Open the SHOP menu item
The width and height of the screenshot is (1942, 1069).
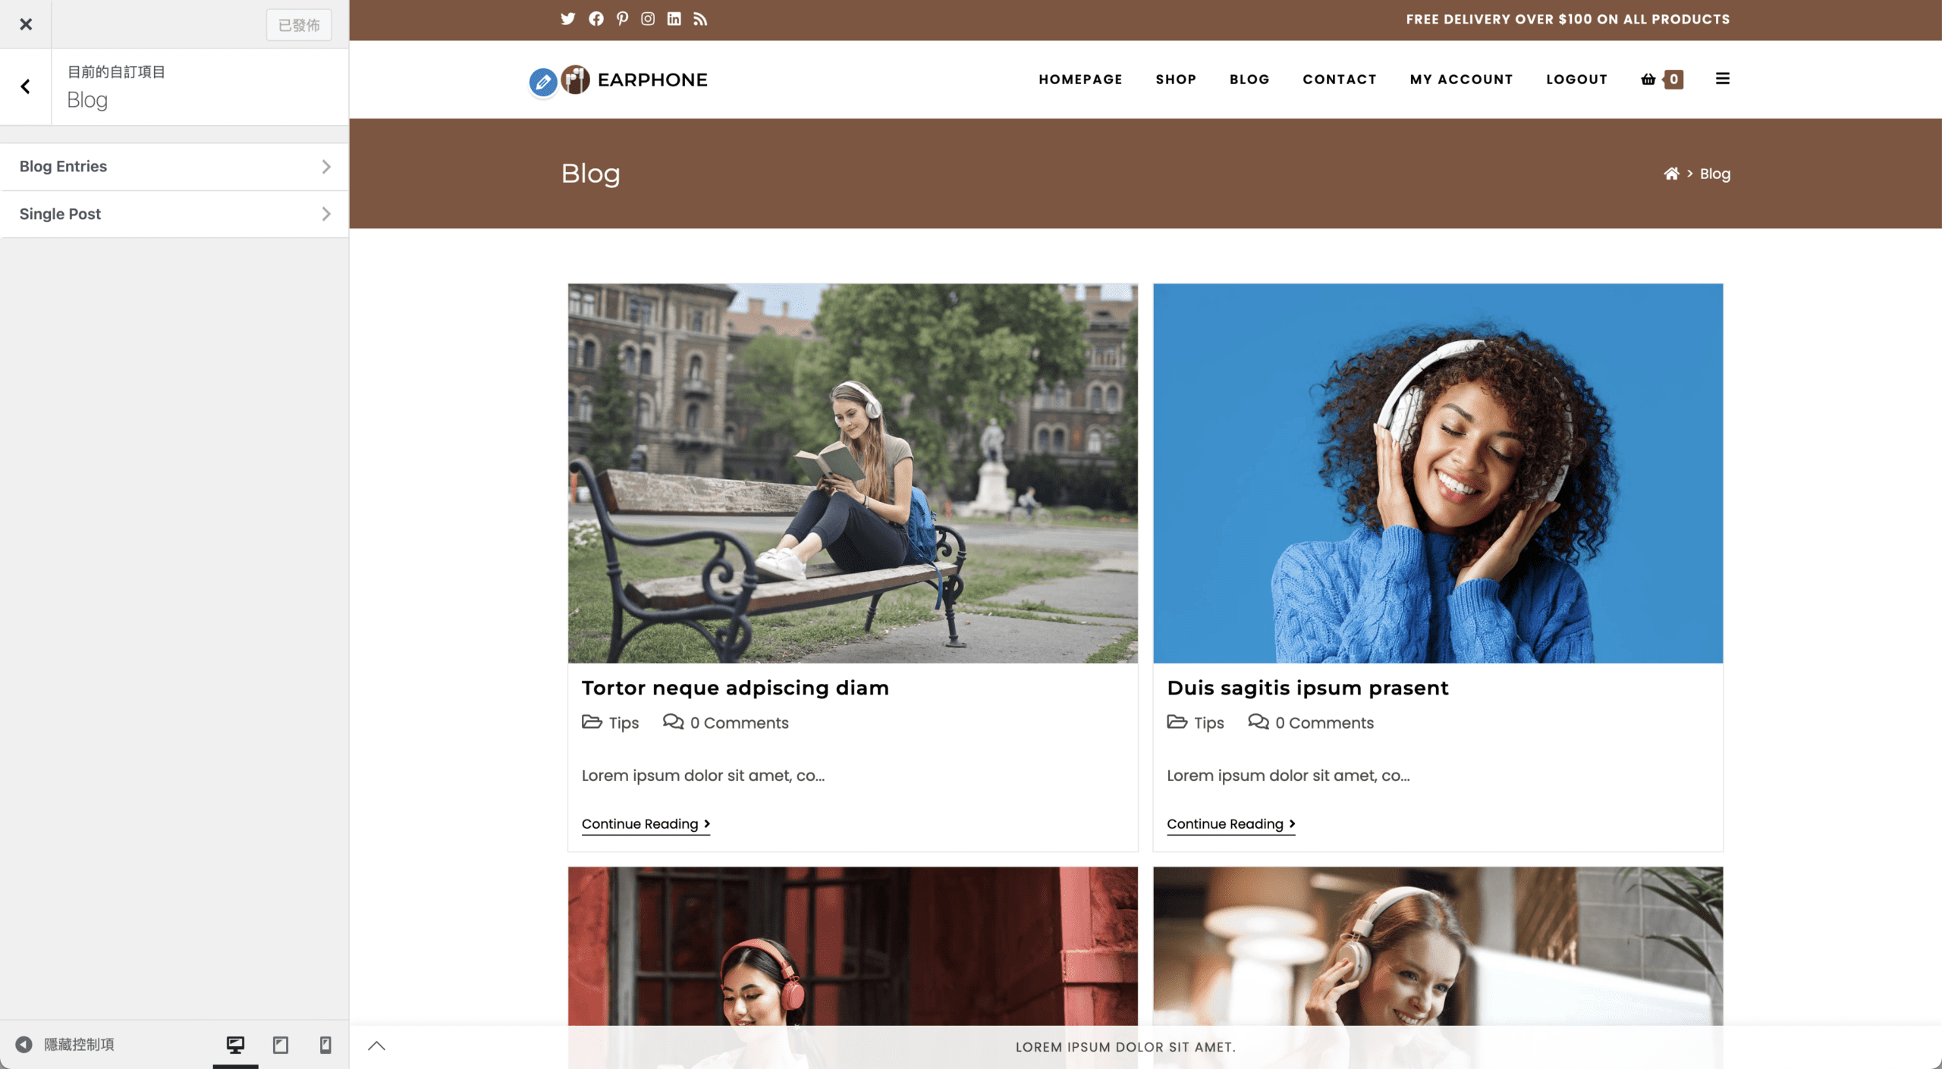pyautogui.click(x=1176, y=80)
